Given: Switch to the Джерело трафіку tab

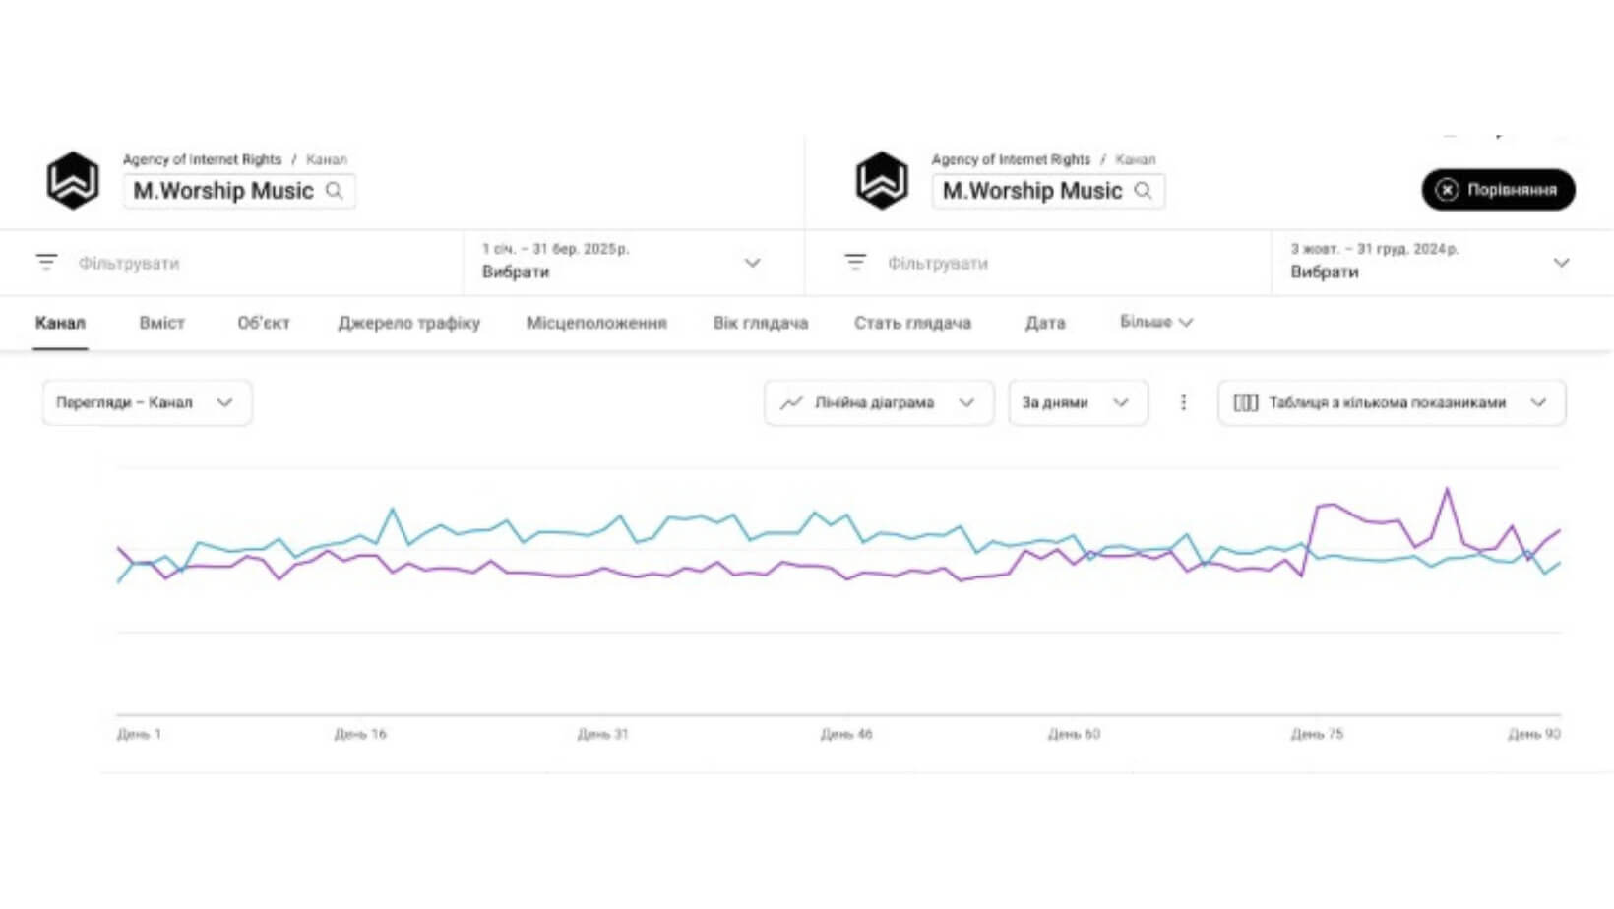Looking at the screenshot, I should [x=408, y=323].
